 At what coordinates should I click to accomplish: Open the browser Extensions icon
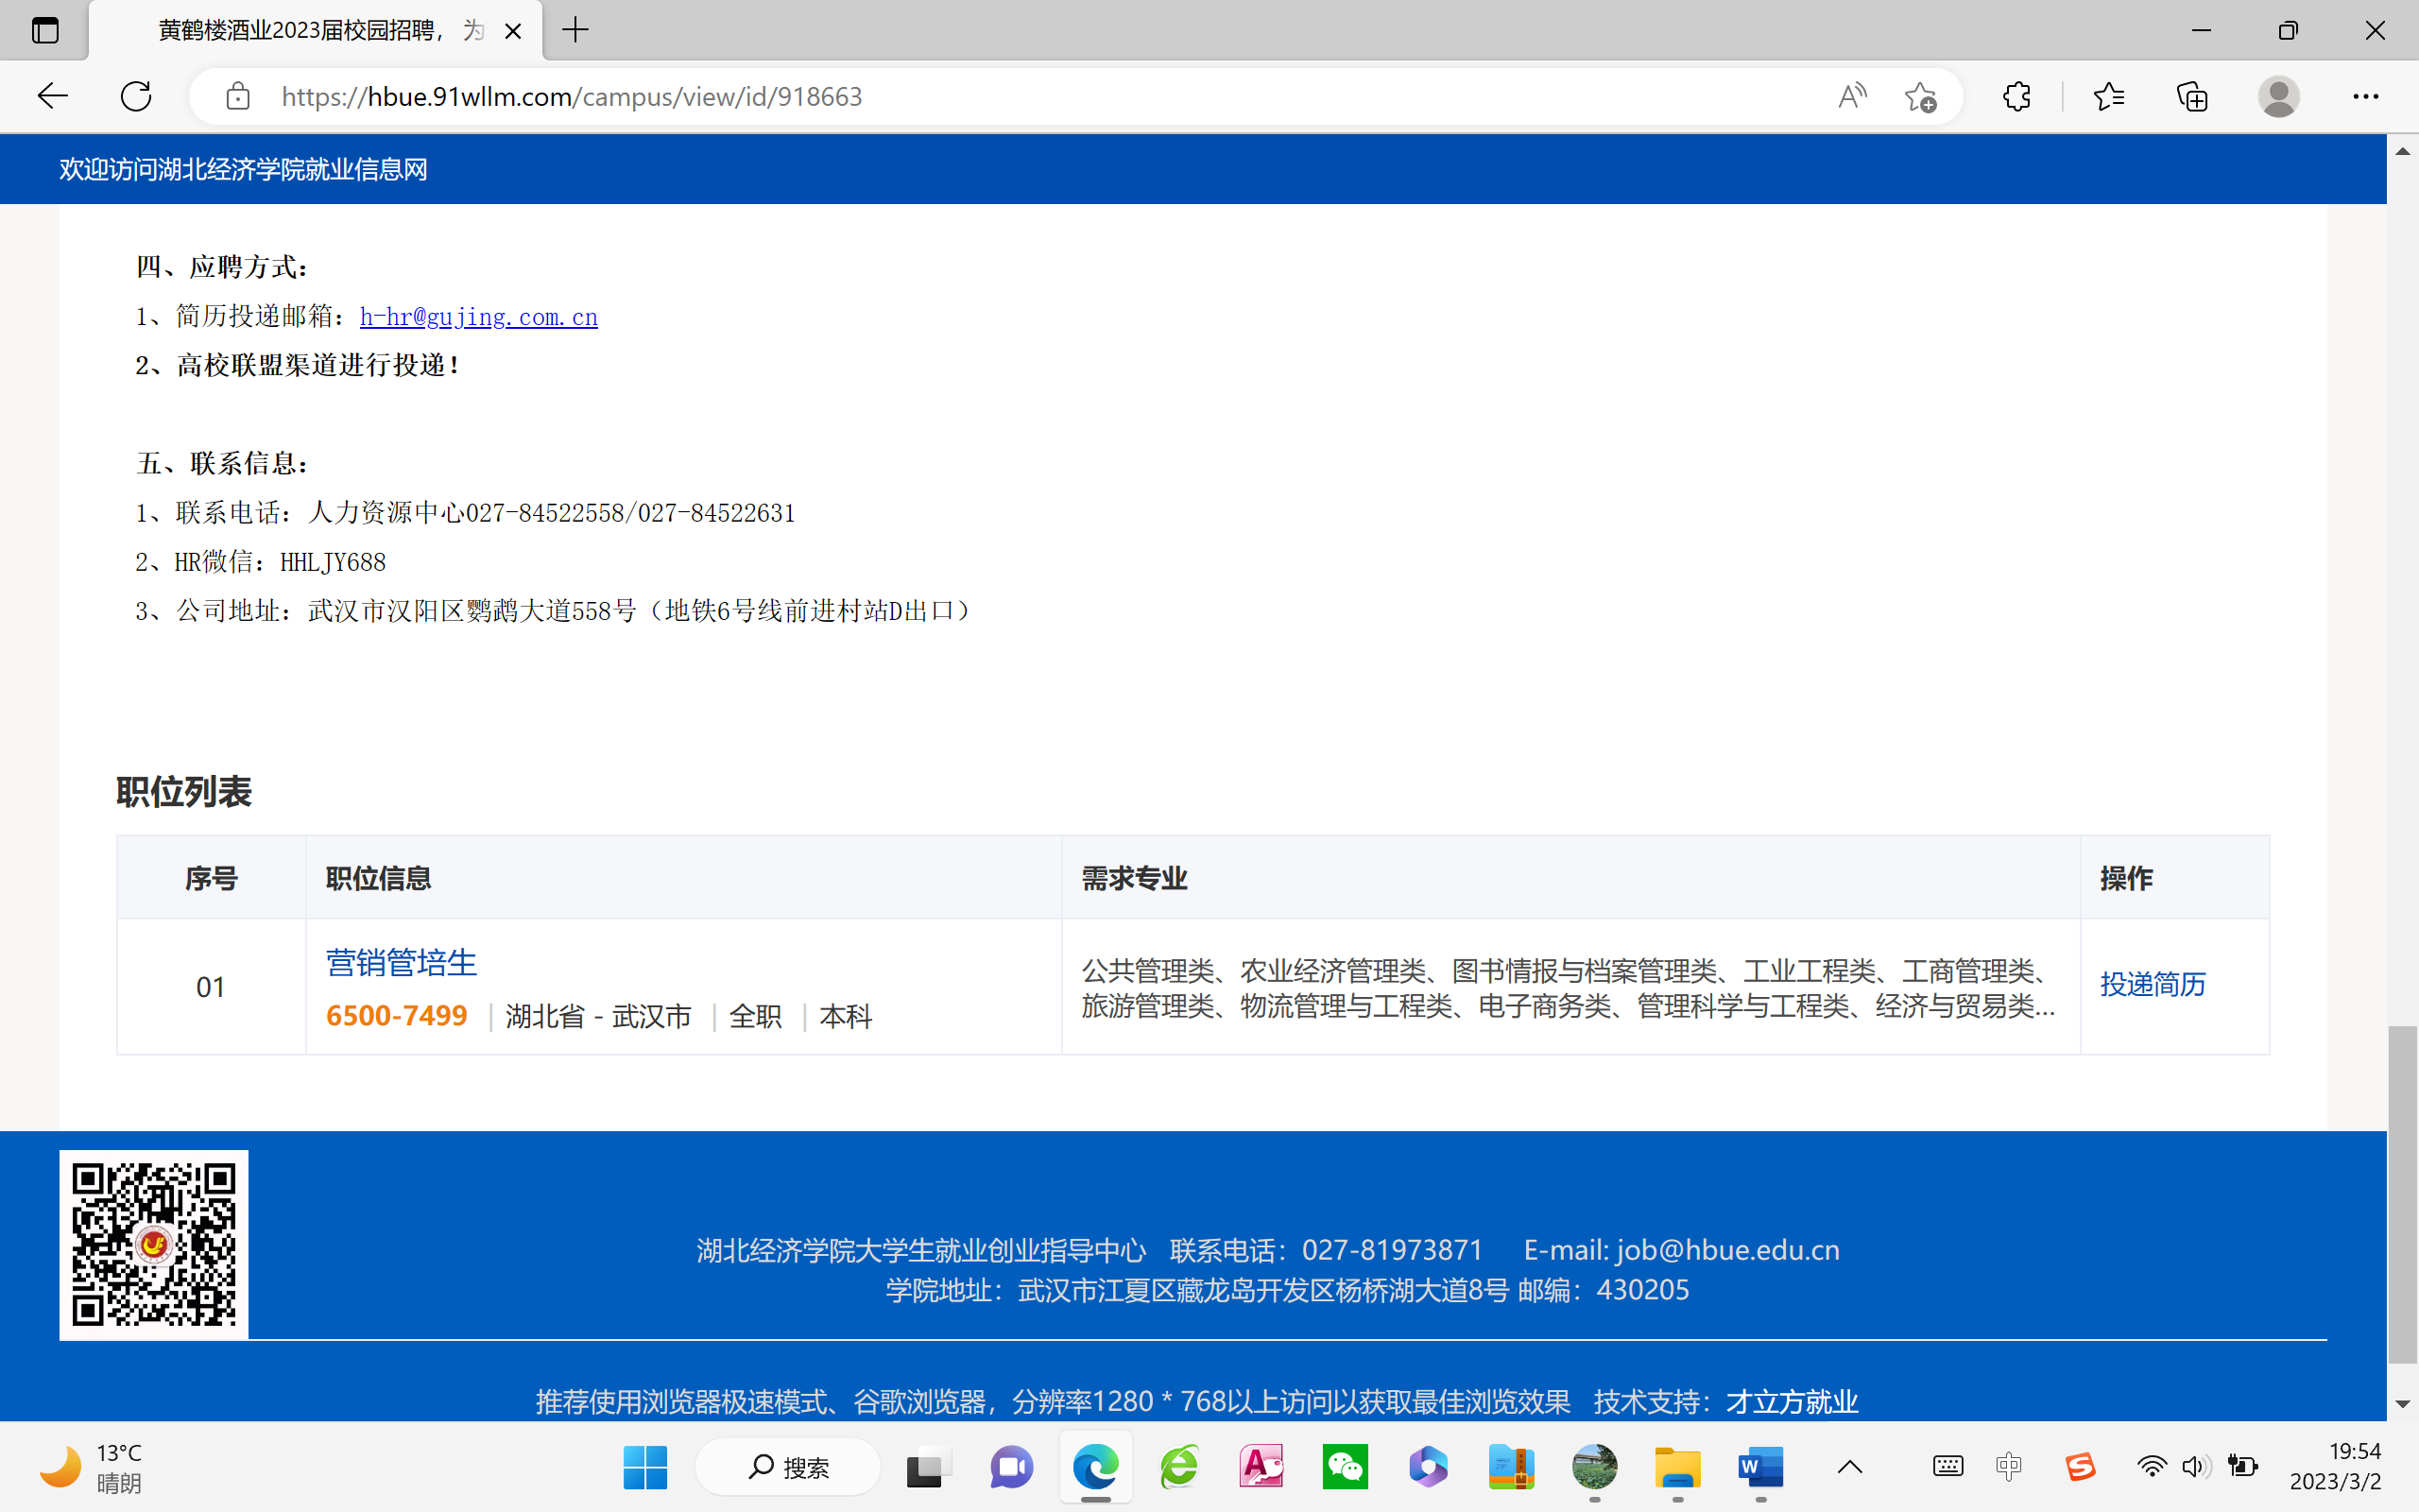(x=2016, y=96)
